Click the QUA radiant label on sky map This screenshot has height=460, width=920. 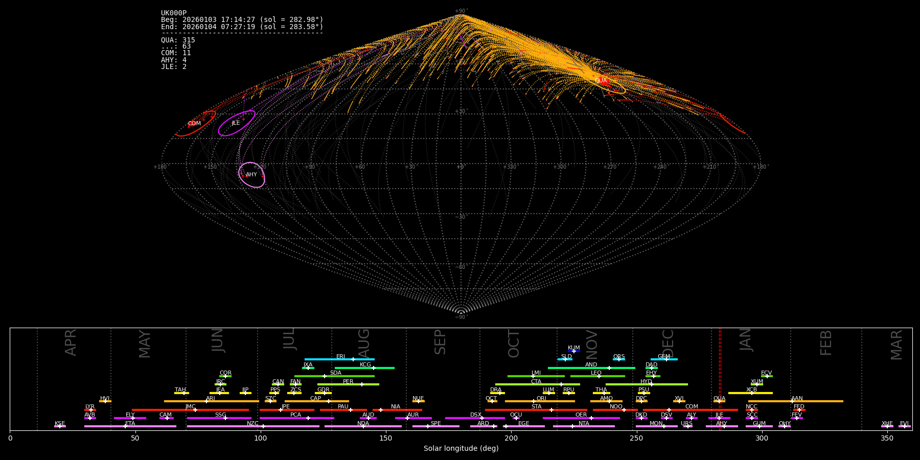[601, 80]
